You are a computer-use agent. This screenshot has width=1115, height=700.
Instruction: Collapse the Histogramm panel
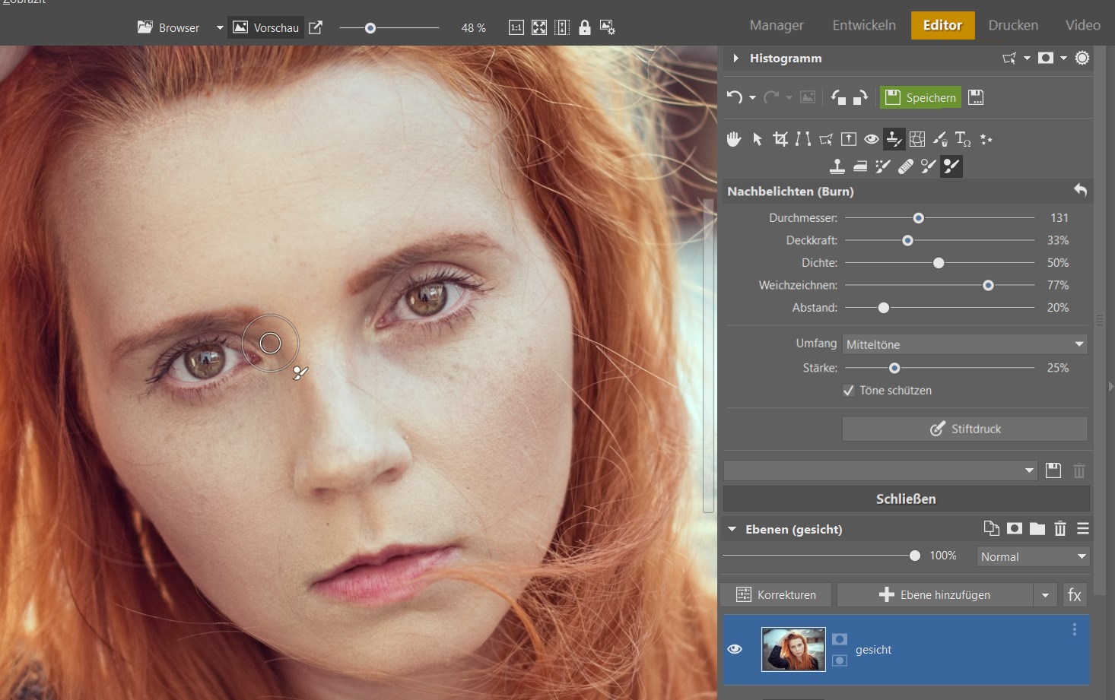[735, 58]
